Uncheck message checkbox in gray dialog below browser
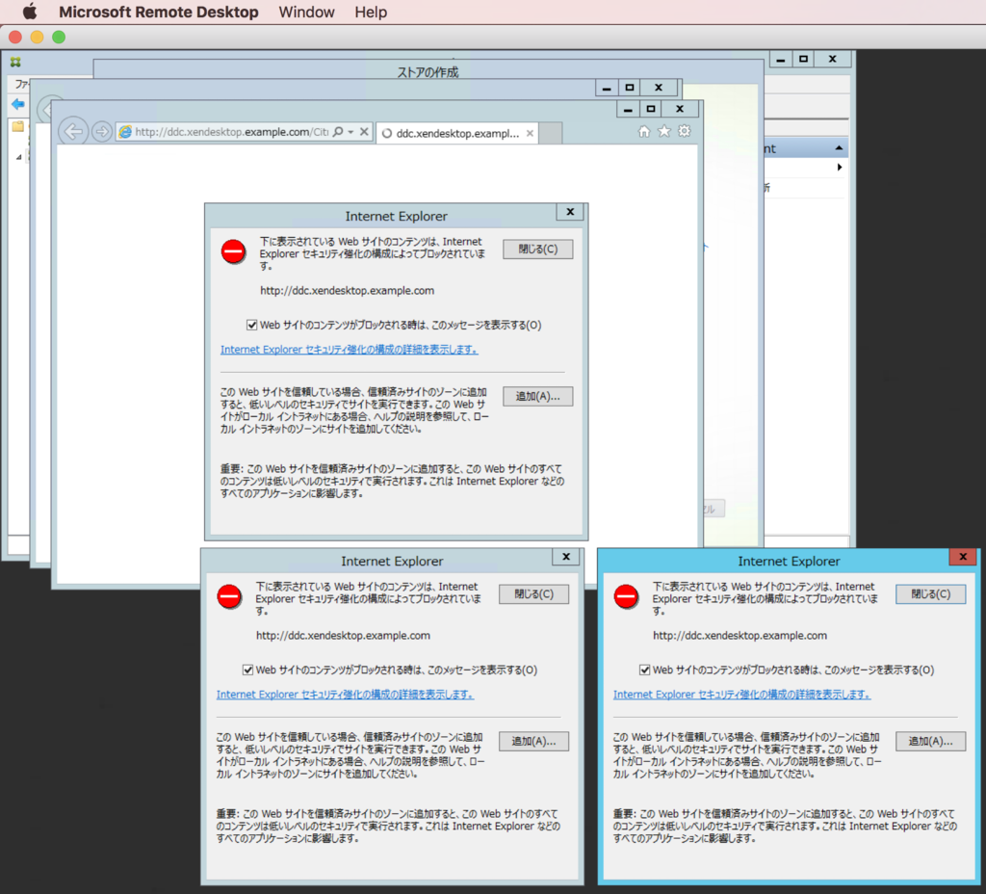This screenshot has height=894, width=986. (247, 670)
